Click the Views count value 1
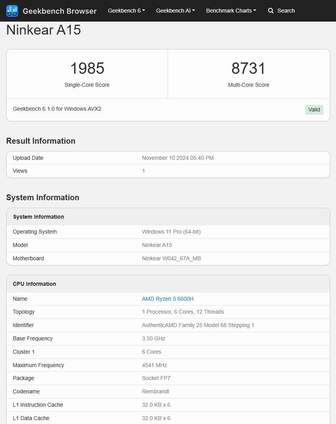336x424 pixels. (144, 171)
